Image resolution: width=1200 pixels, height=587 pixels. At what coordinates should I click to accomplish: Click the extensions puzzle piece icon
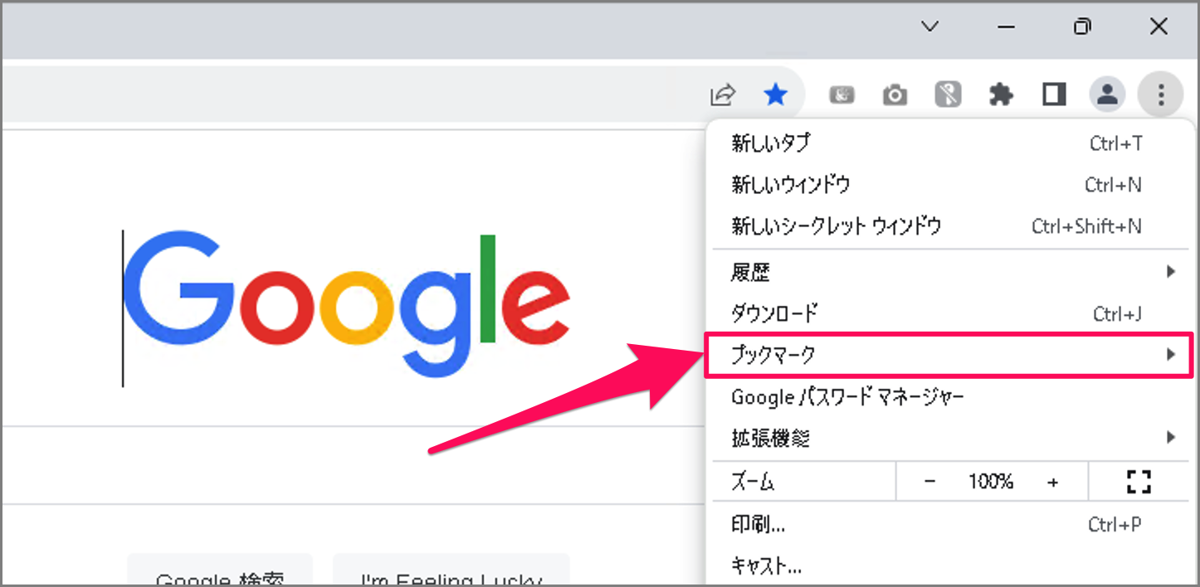1001,94
